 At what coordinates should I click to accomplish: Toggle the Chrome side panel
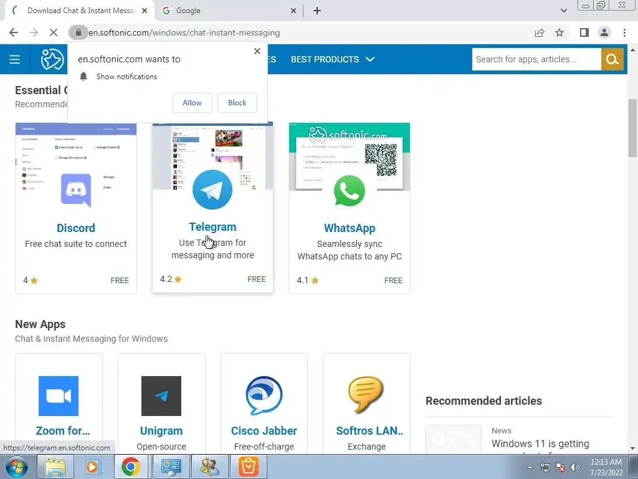tap(584, 32)
